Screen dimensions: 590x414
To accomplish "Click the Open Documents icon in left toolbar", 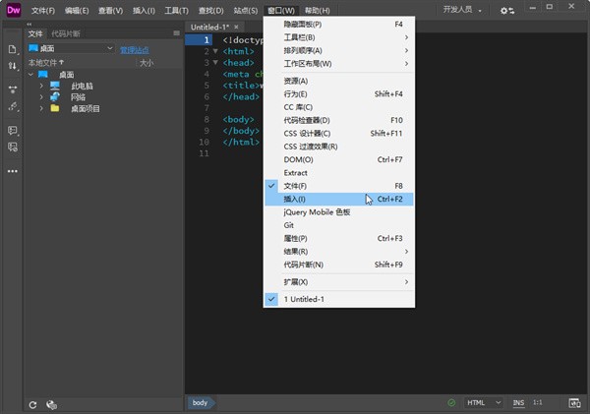I will tap(13, 49).
